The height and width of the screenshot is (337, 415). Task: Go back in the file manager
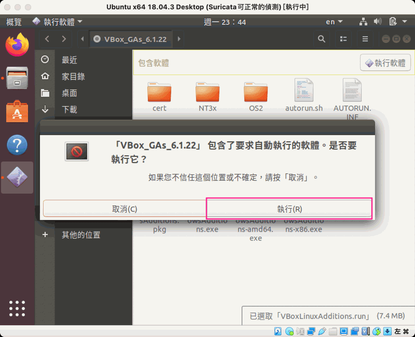(x=47, y=39)
